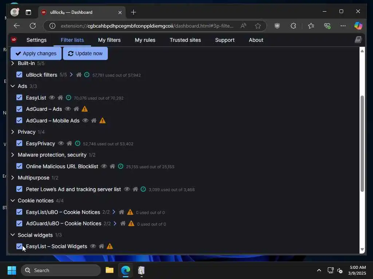Viewport: 373px width, 279px height.
Task: Open AdGuard – Ads home icon
Action: coord(76,109)
